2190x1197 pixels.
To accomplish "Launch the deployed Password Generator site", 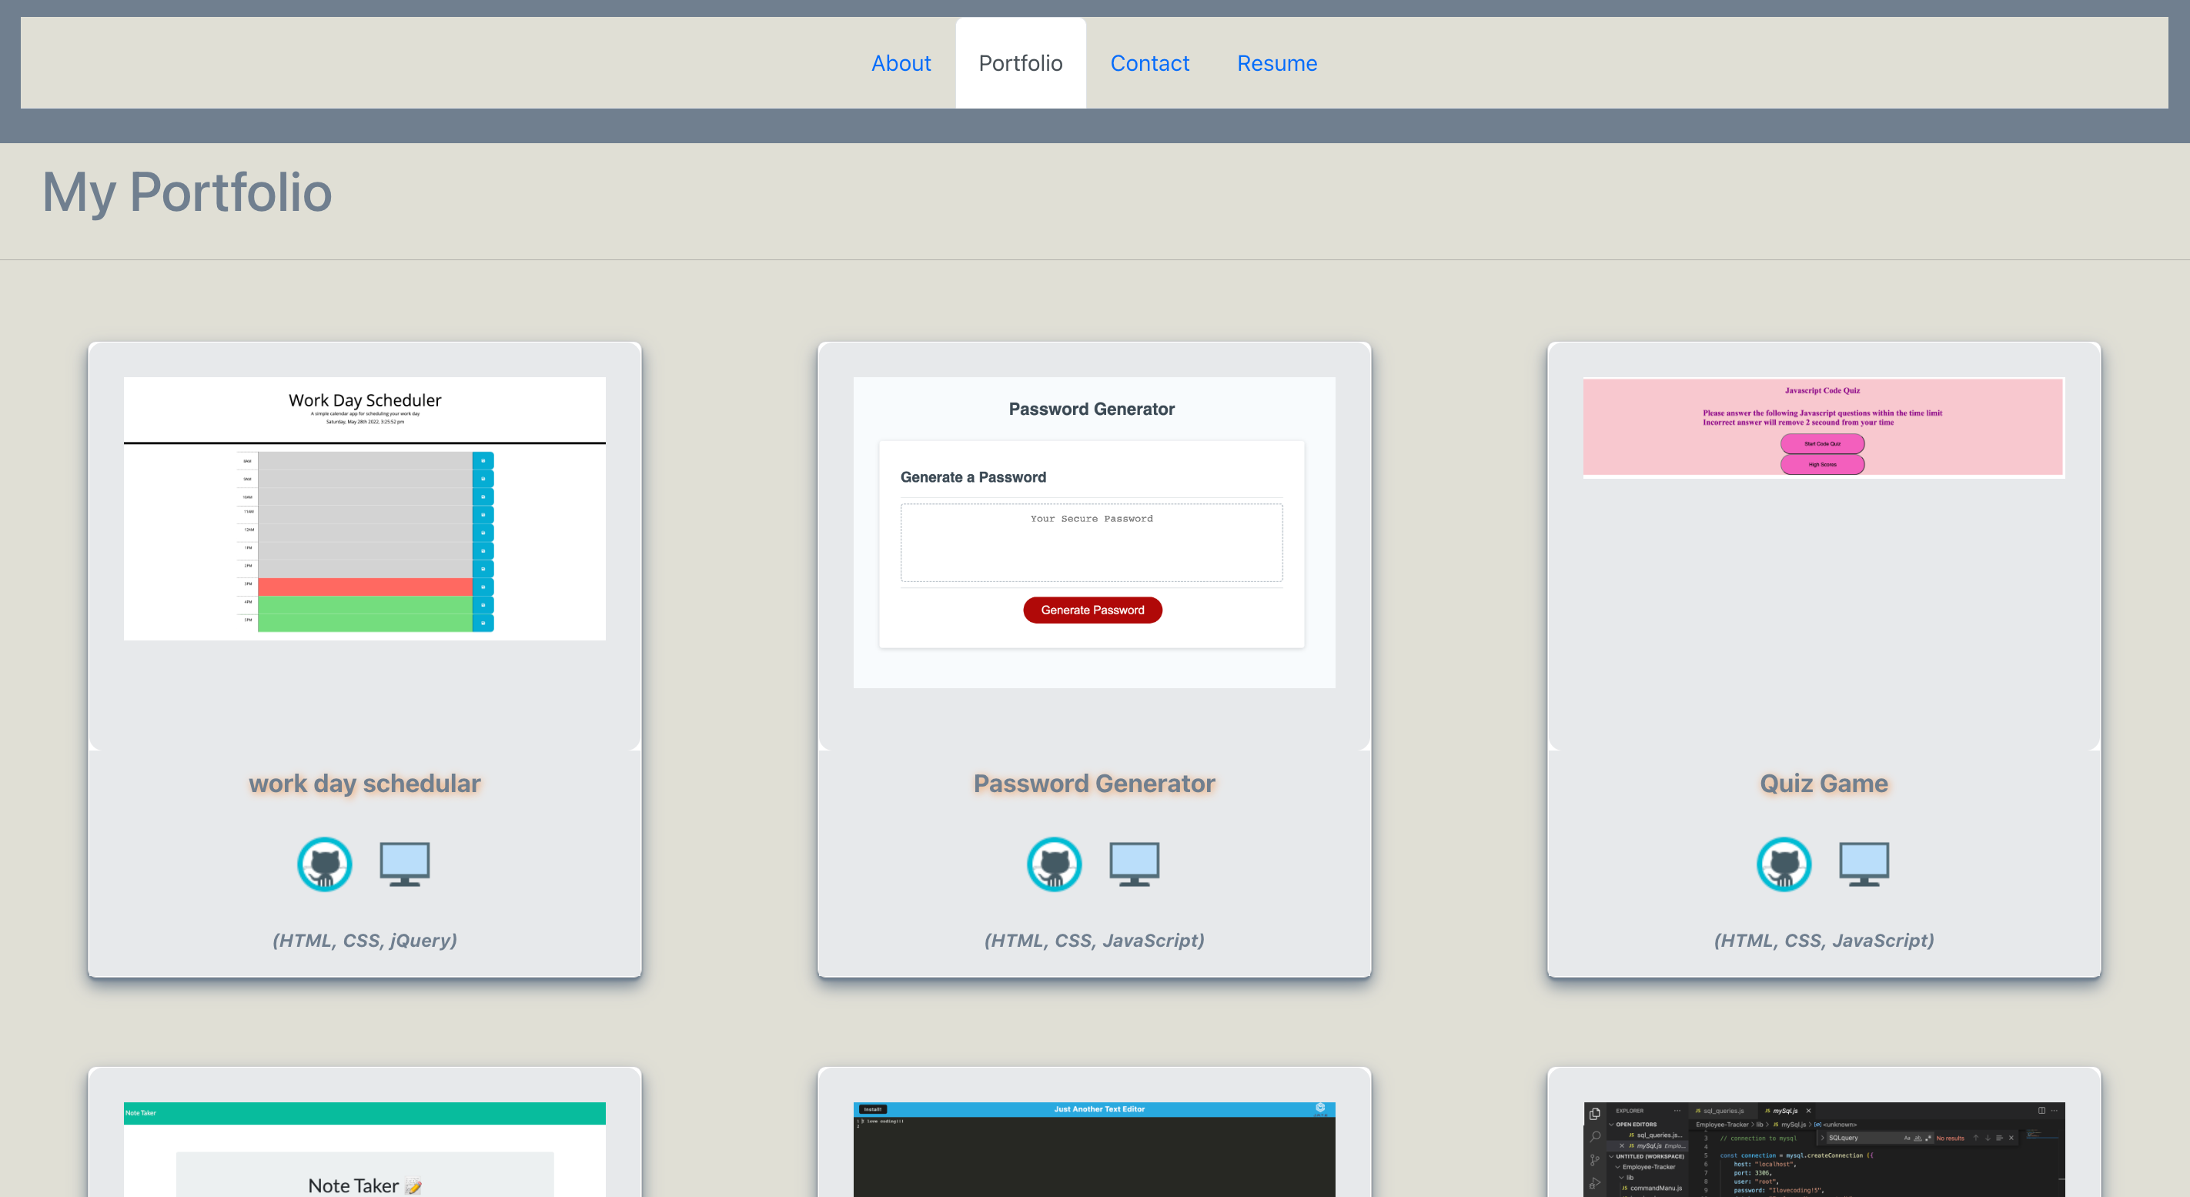I will click(x=1134, y=864).
